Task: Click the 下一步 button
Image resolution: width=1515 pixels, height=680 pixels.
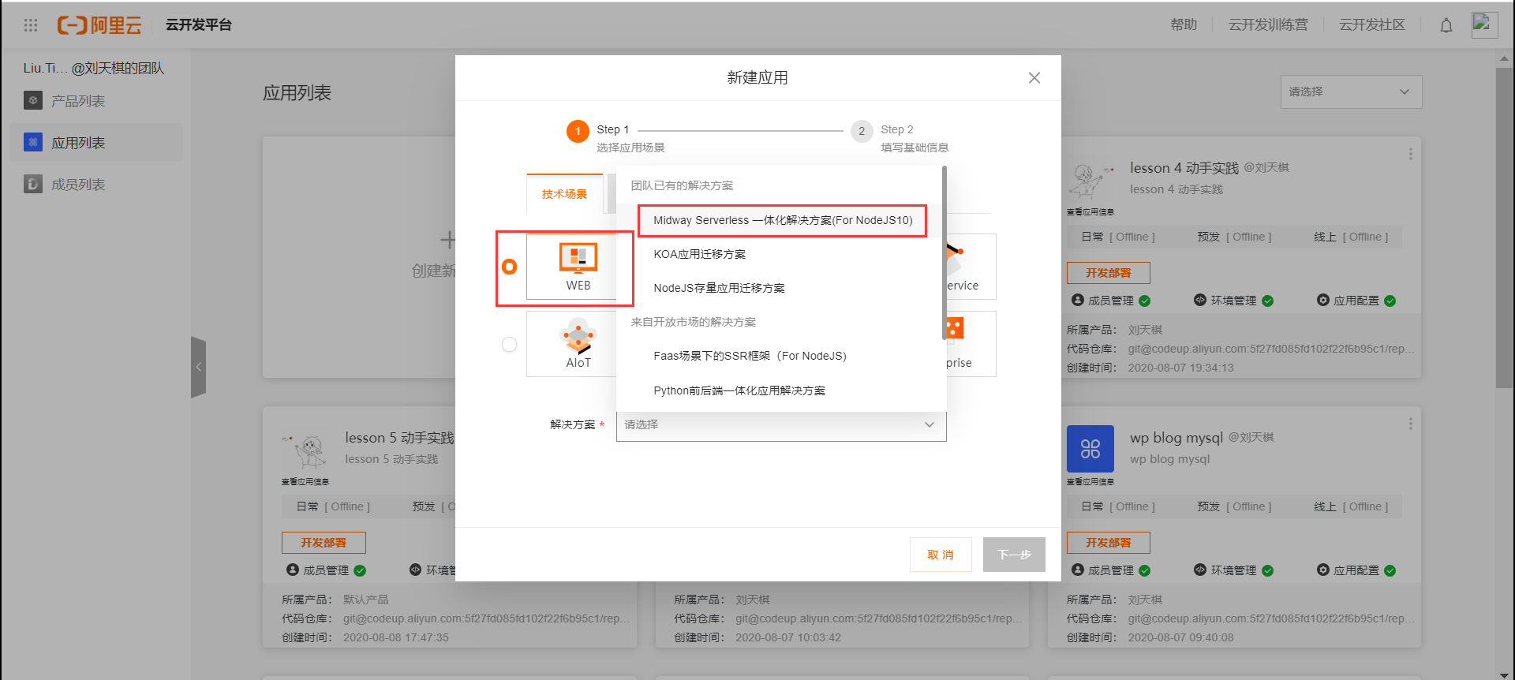Action: 1014,555
